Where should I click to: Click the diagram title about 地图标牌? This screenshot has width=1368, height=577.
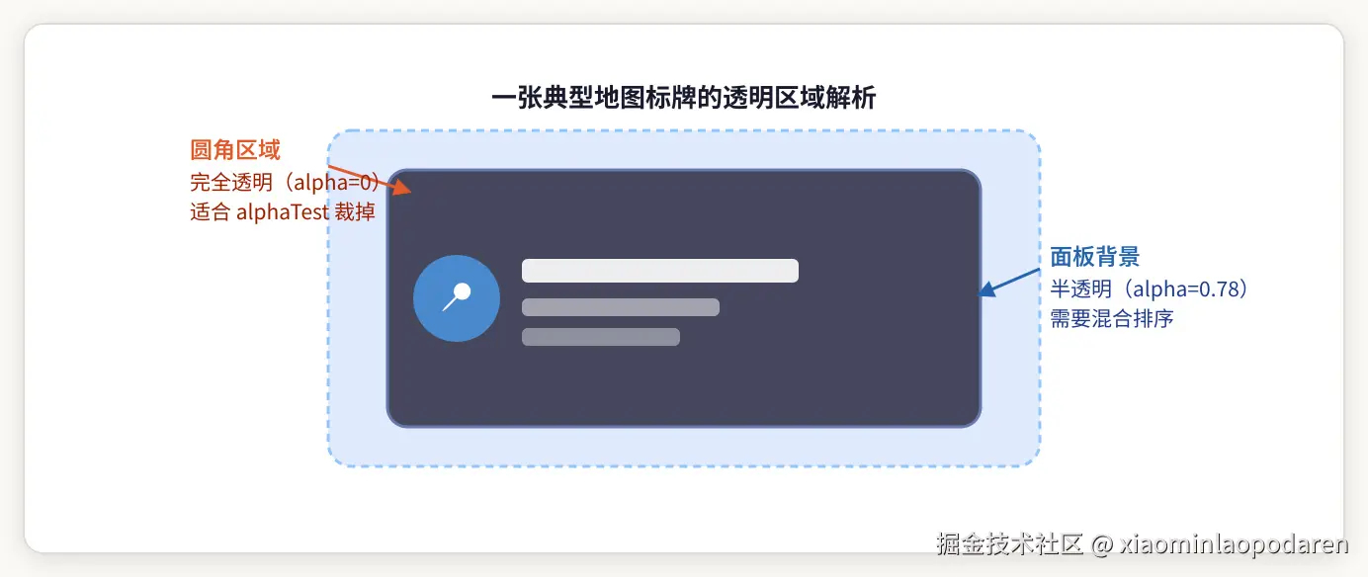tap(684, 98)
